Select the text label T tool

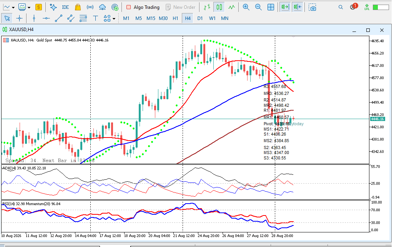pyautogui.click(x=95, y=18)
